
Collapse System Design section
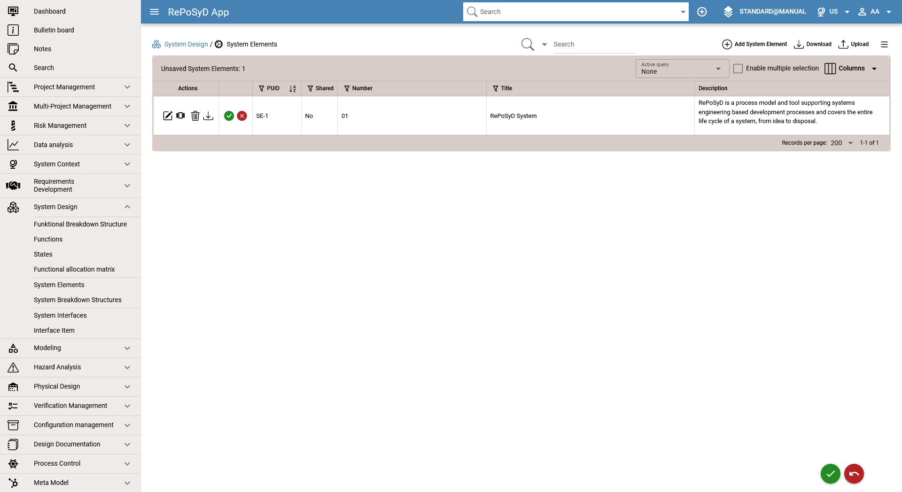tap(70, 207)
